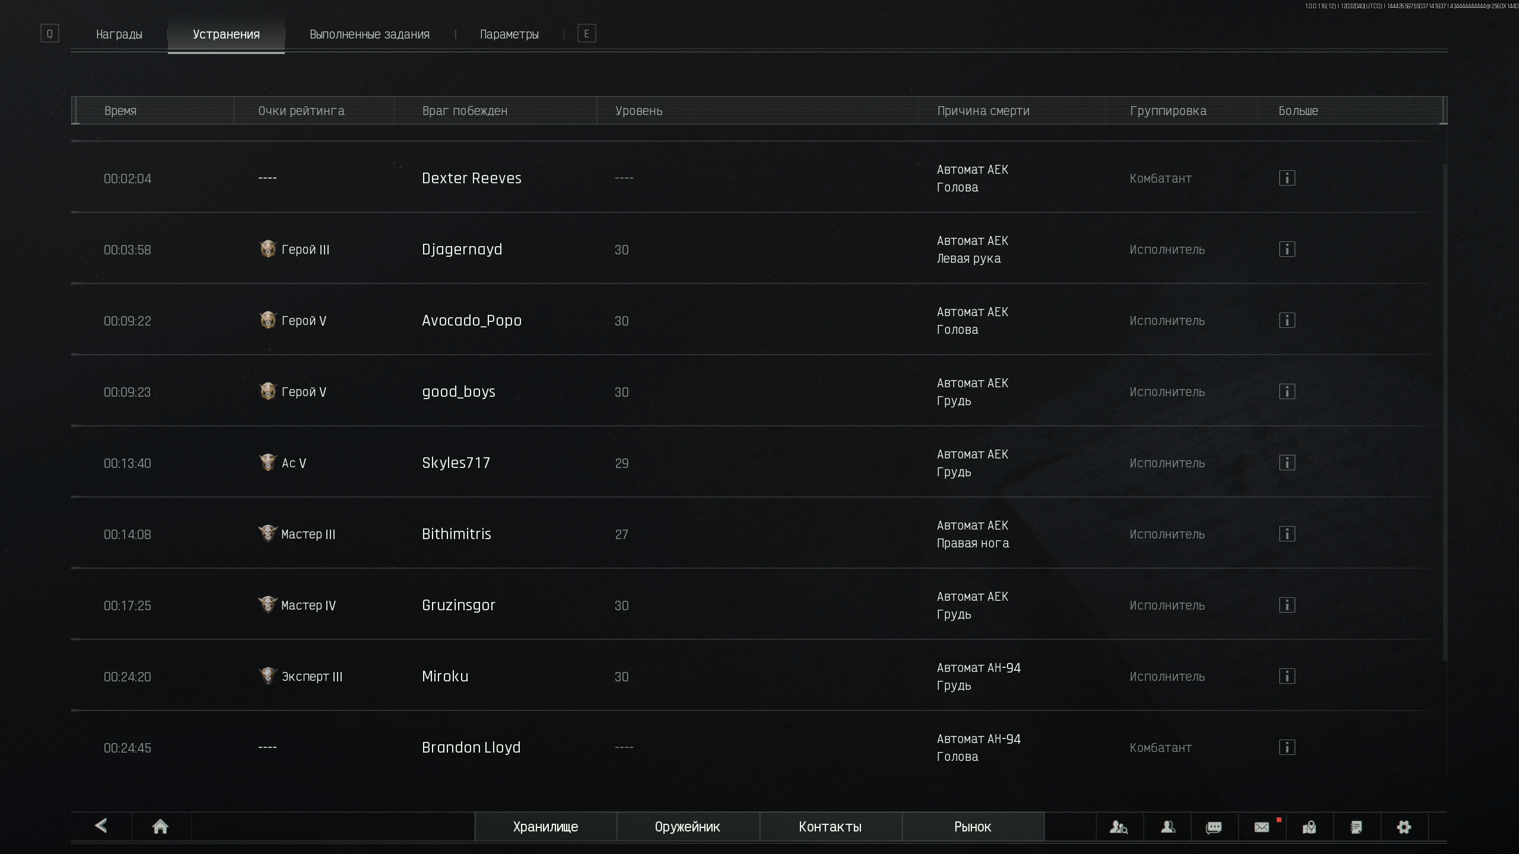
Task: Open the Параметры tab
Action: click(x=509, y=34)
